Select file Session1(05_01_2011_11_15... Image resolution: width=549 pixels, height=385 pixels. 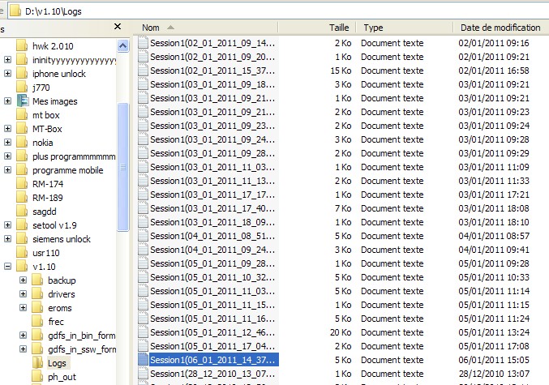[x=212, y=305]
